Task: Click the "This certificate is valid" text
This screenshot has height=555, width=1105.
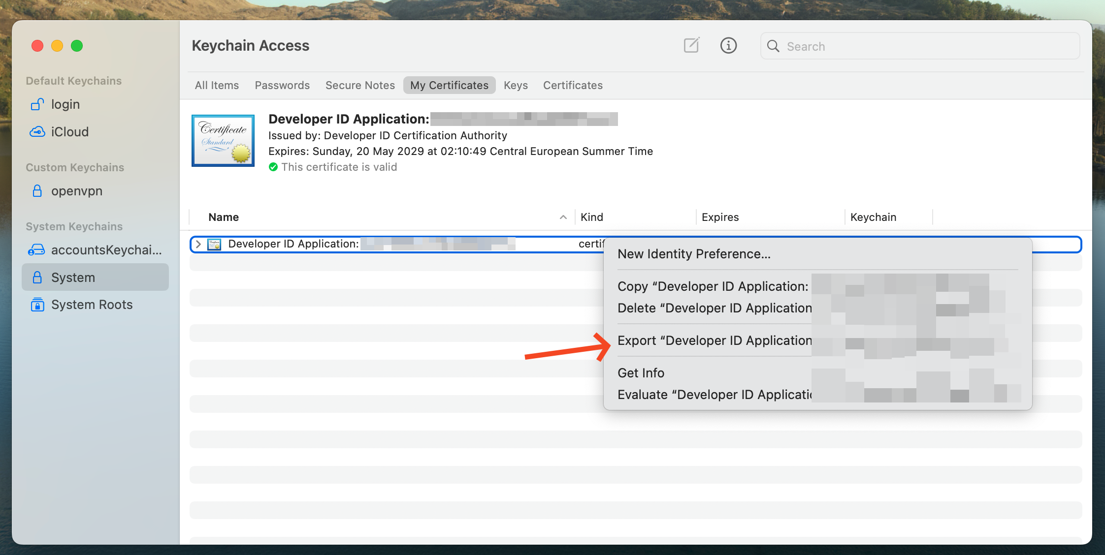Action: coord(339,167)
